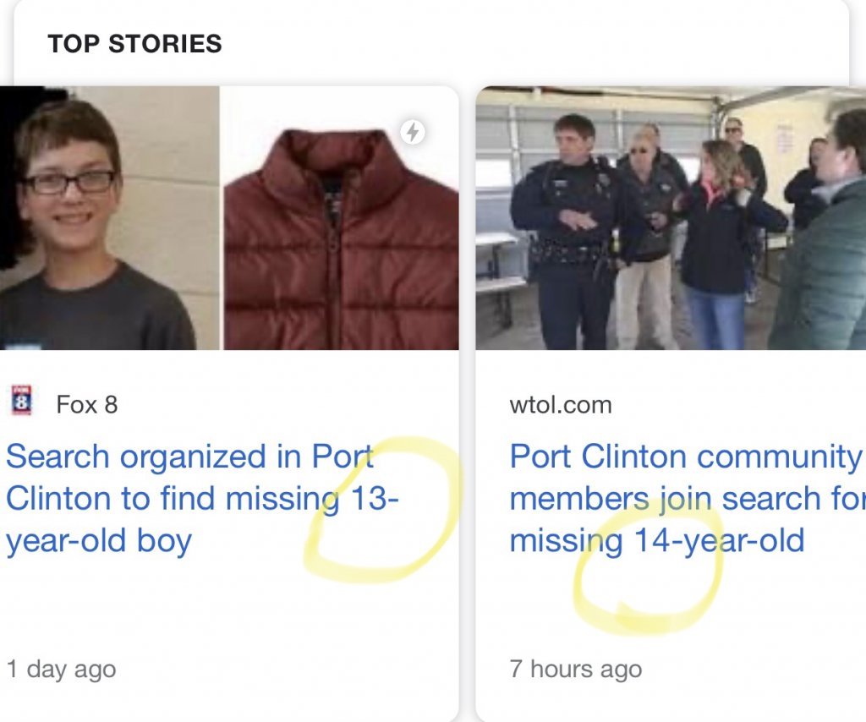Open the wtol.com community search photo
The width and height of the screenshot is (866, 722).
tap(670, 218)
